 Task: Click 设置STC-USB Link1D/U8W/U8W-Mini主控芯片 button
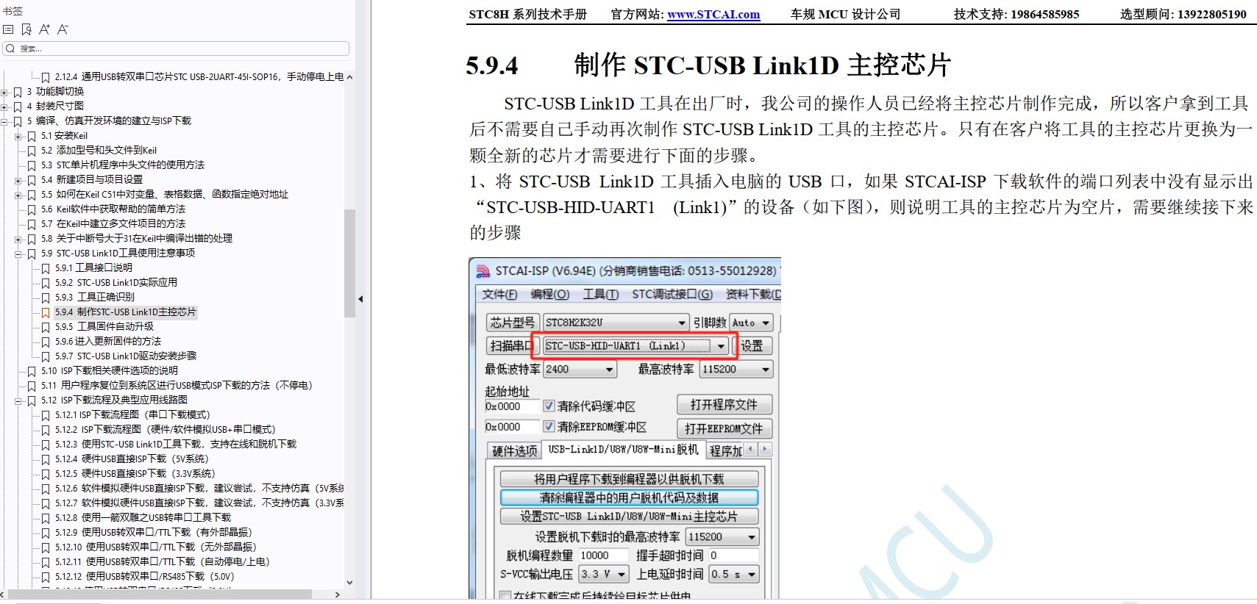point(629,517)
